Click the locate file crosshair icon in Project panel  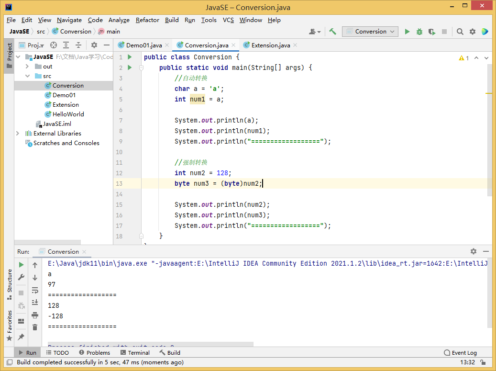pos(54,45)
